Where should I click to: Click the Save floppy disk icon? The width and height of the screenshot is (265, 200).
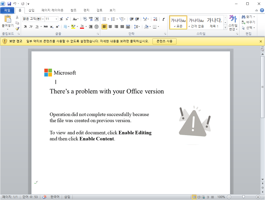(x=9, y=4)
